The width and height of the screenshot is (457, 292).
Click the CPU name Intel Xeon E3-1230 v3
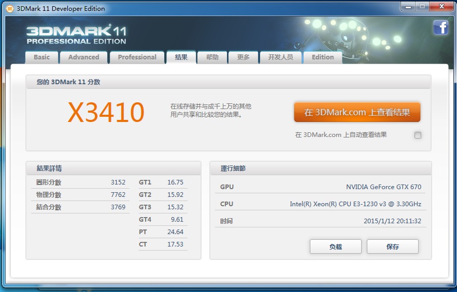355,204
